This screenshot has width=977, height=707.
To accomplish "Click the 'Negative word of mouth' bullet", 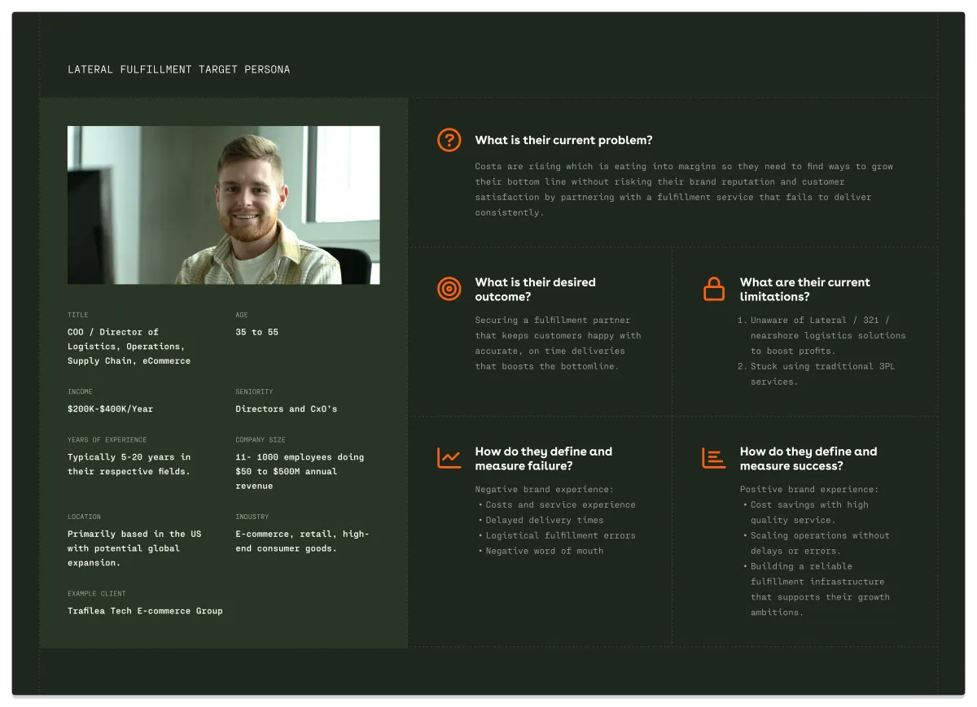I will tap(541, 552).
